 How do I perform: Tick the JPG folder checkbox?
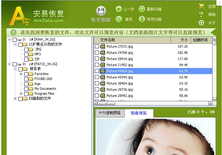26,50
